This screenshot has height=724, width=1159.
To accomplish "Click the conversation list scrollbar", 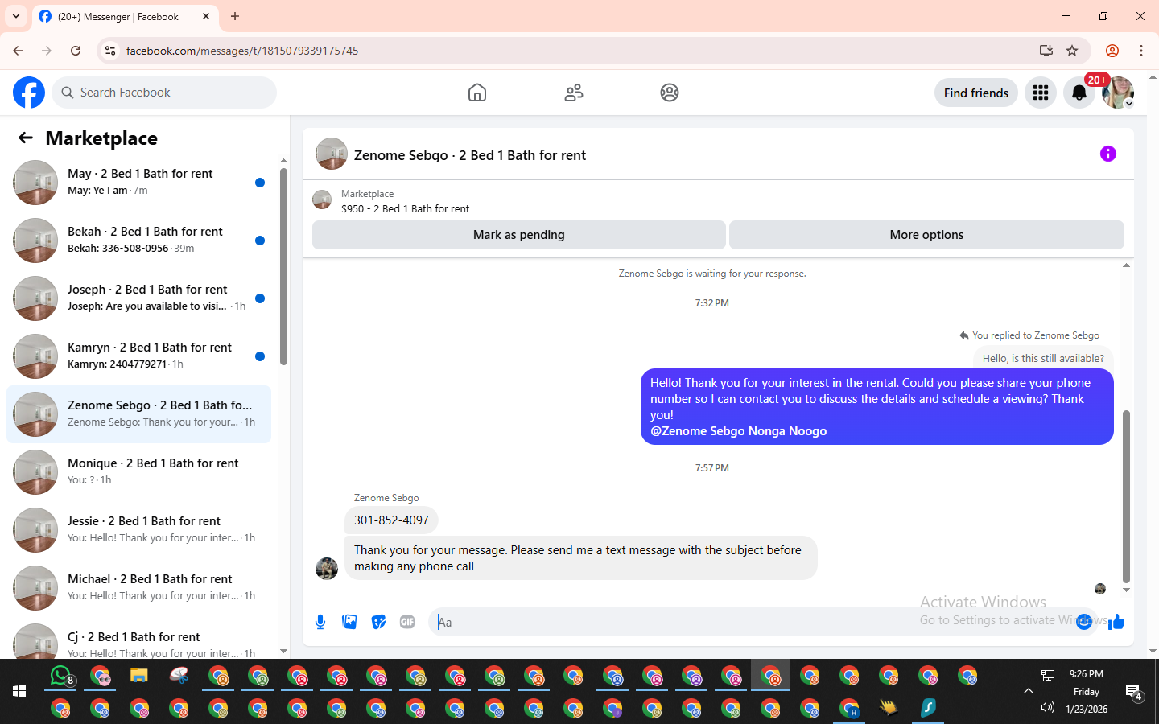I will tap(283, 265).
